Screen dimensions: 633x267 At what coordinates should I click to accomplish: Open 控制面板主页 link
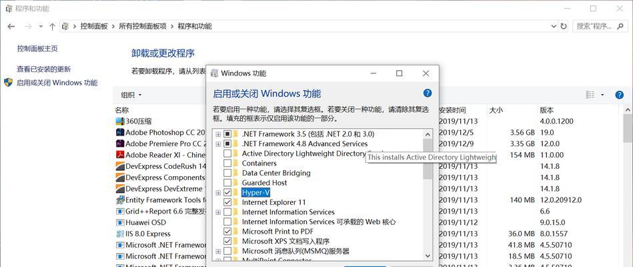[x=37, y=49]
